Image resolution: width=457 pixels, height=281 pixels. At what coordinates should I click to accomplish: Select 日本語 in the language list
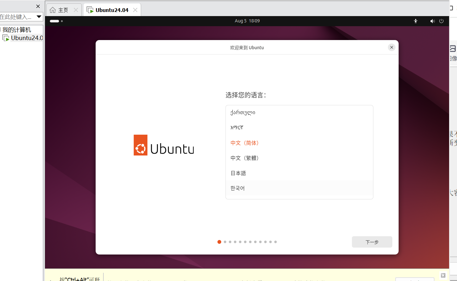point(299,173)
